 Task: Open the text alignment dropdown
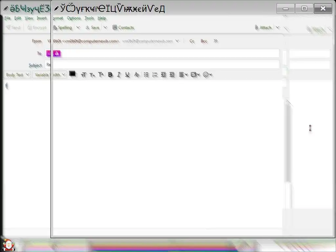tap(183, 74)
